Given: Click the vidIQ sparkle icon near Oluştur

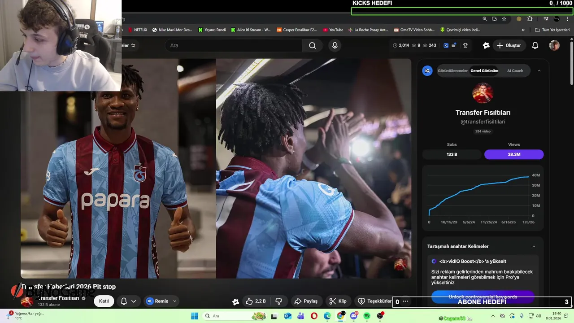Looking at the screenshot, I should coord(486,45).
